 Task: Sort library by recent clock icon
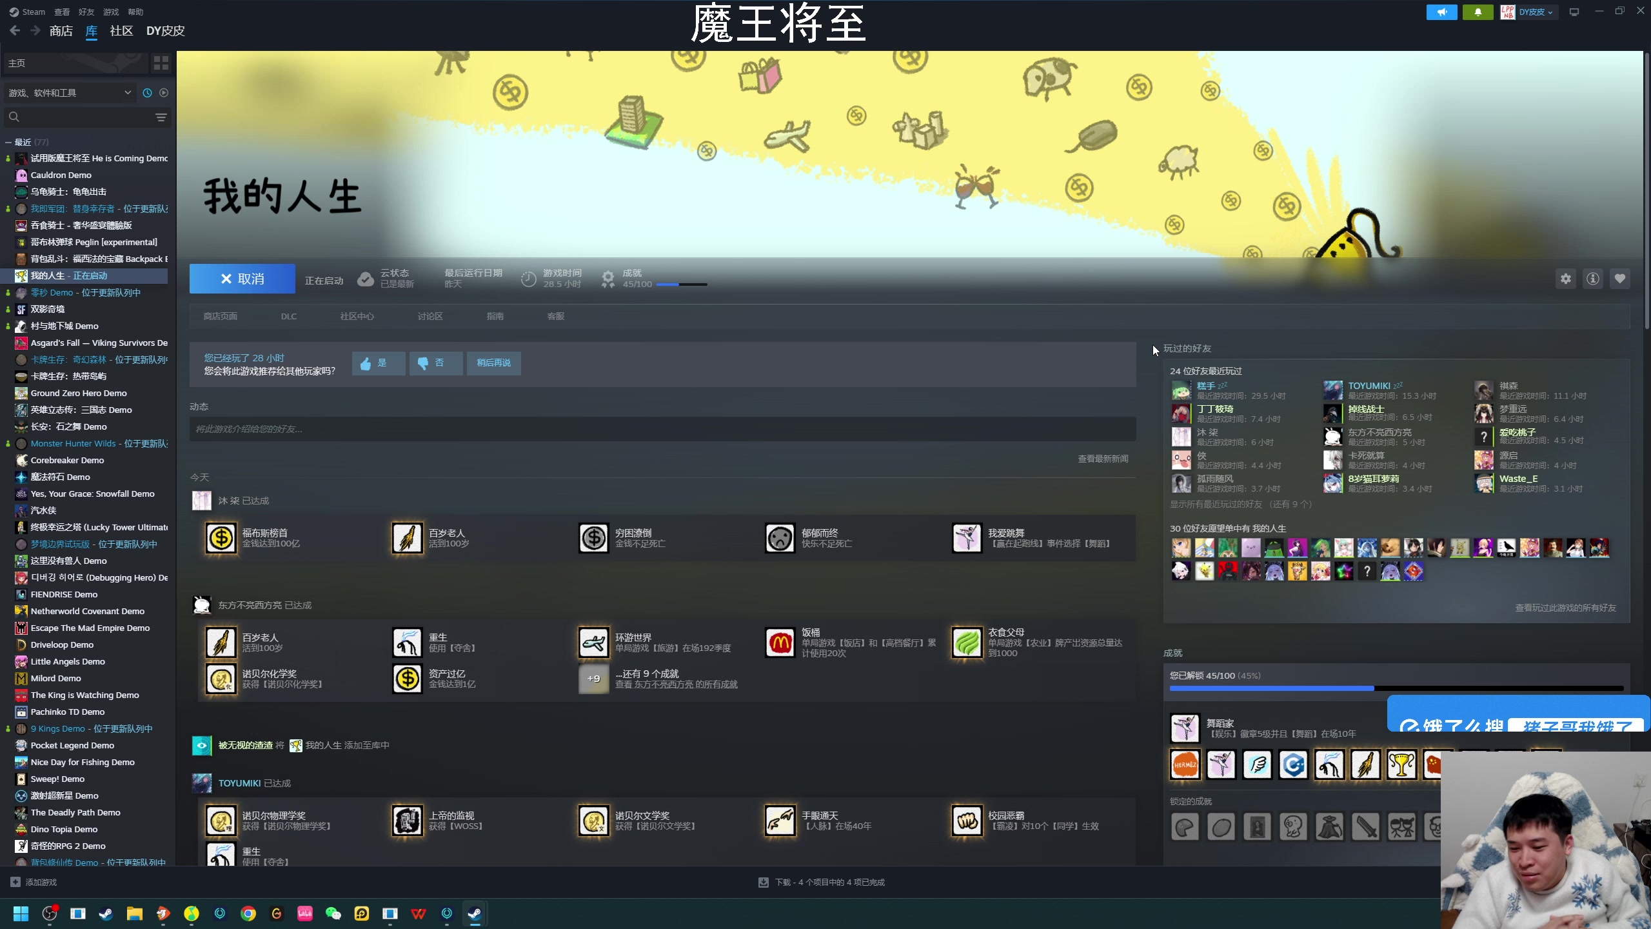147,93
